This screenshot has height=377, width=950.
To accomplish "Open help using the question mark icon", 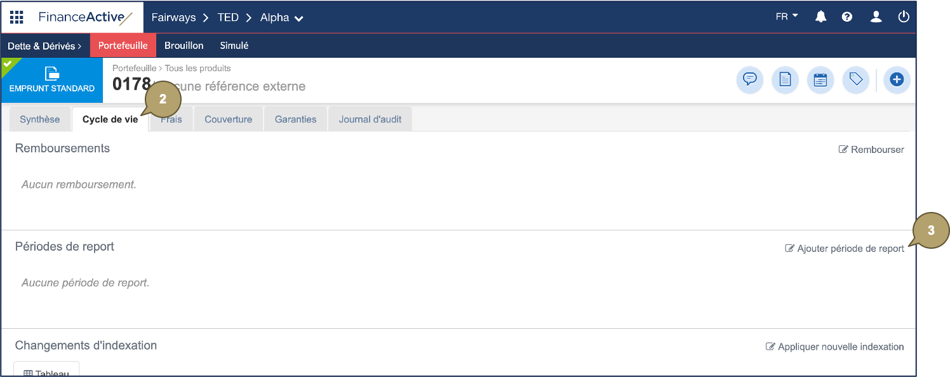I will (847, 17).
